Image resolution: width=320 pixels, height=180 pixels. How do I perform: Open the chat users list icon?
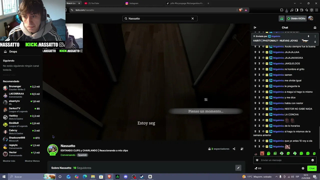coord(315,27)
